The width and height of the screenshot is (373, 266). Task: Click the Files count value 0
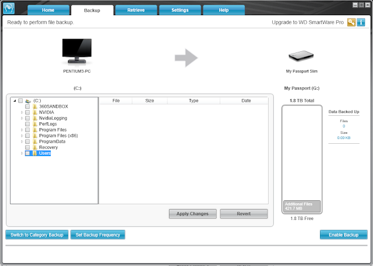coord(344,126)
